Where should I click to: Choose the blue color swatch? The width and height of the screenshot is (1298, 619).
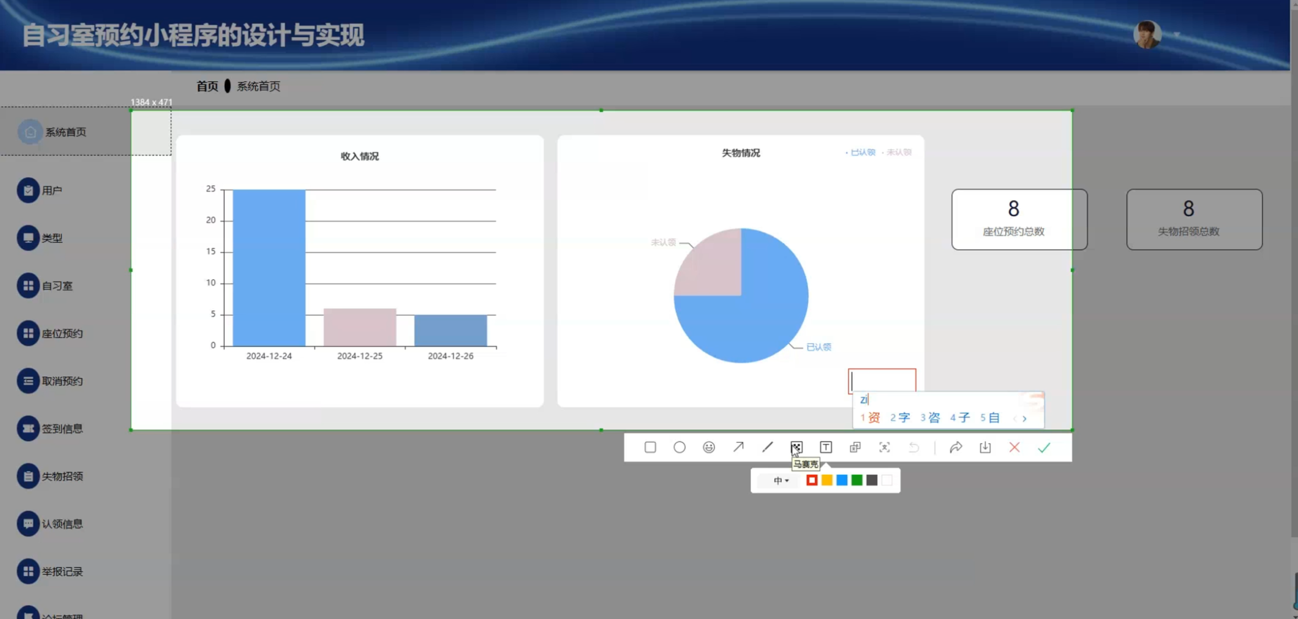pyautogui.click(x=842, y=480)
